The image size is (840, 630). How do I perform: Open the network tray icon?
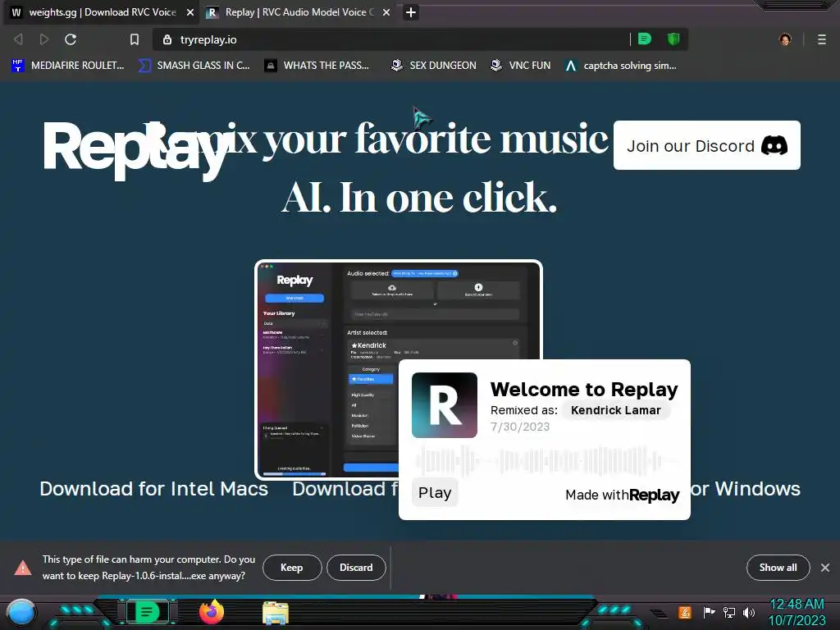tap(729, 612)
